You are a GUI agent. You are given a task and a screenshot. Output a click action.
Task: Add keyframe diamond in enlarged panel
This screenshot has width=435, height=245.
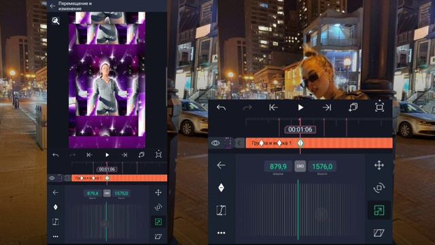pyautogui.click(x=221, y=188)
